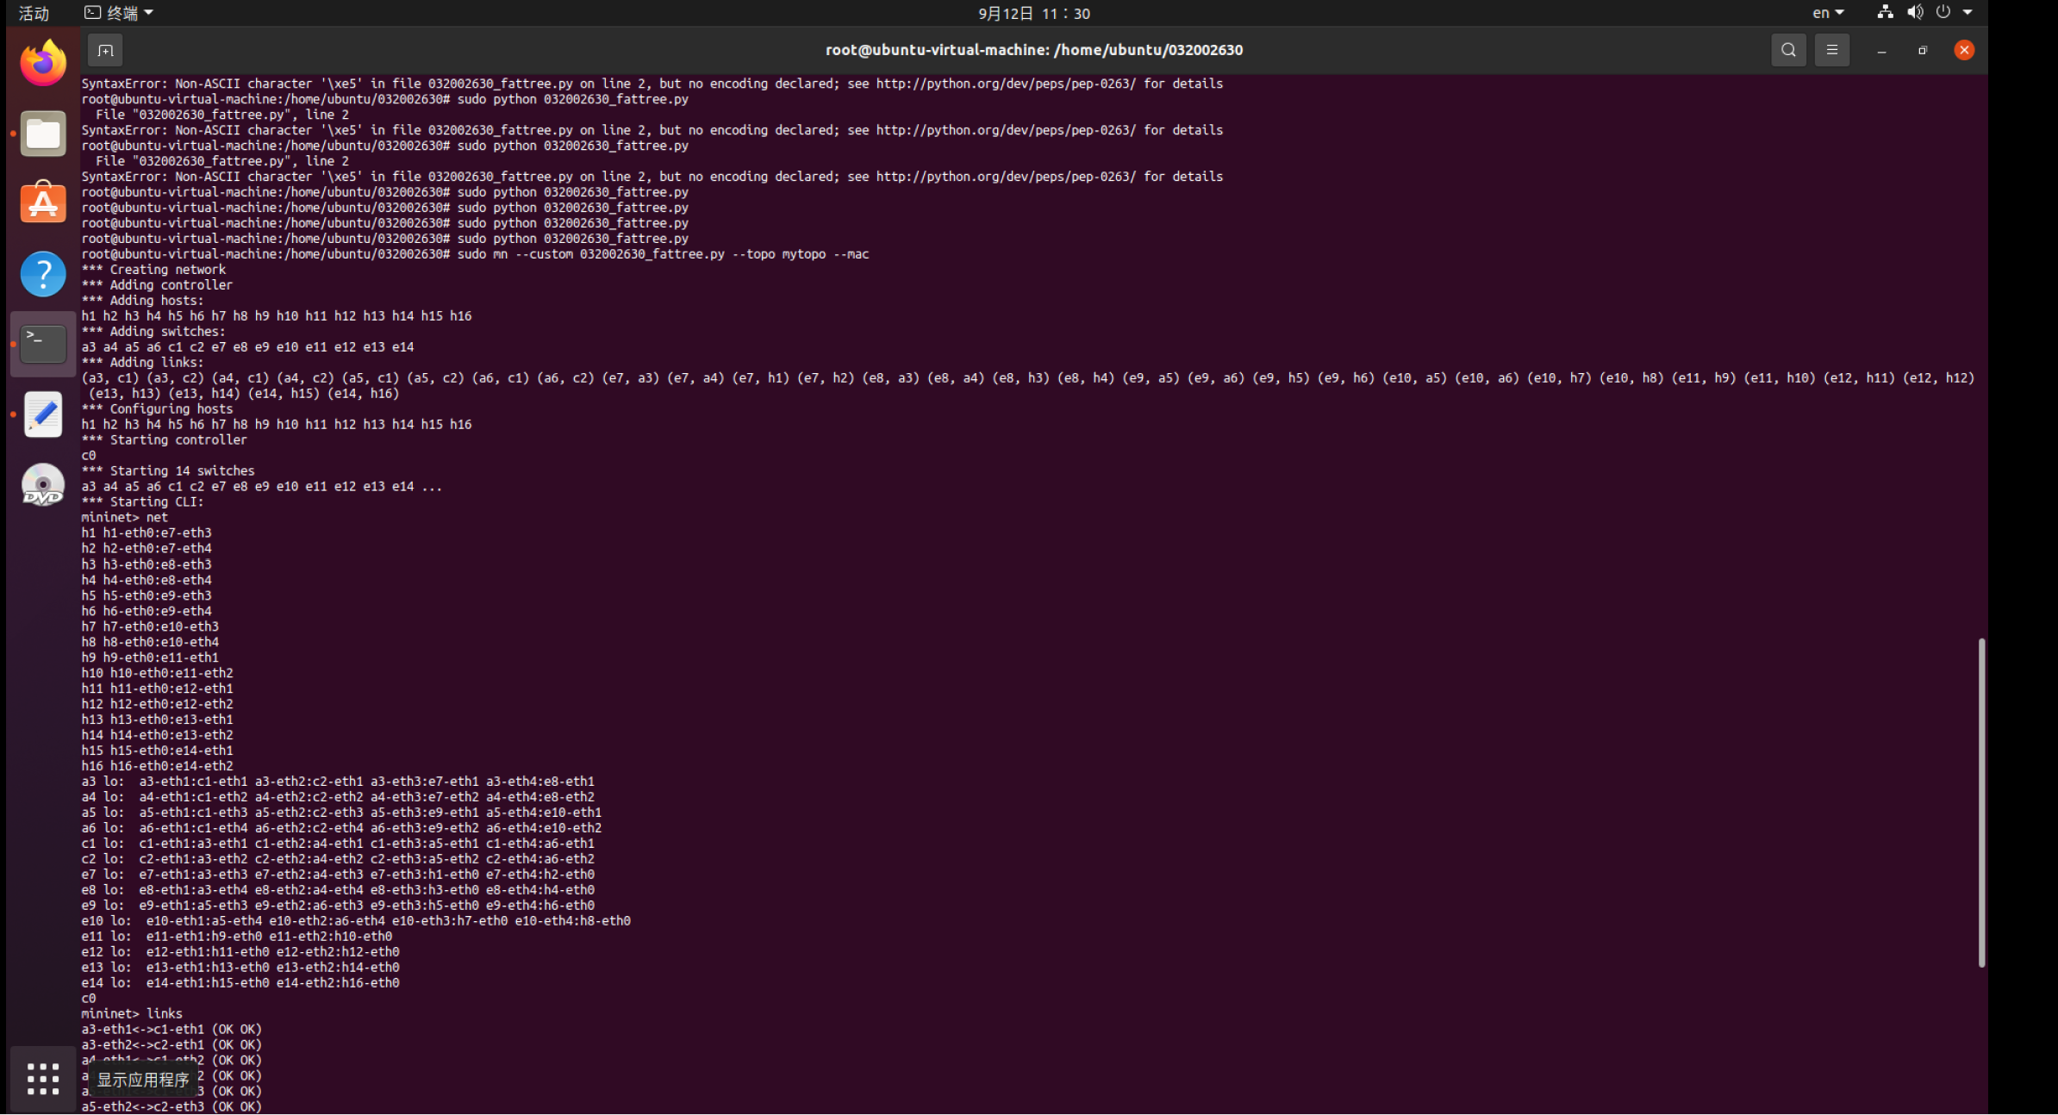
Task: Open Files manager in dock
Action: click(43, 134)
